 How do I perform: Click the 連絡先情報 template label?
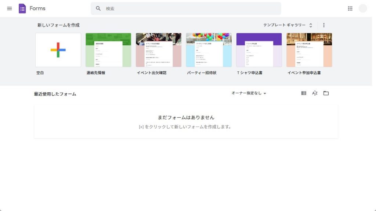tap(96, 73)
